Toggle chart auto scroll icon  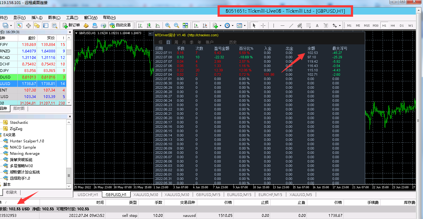pyautogui.click(x=196, y=25)
